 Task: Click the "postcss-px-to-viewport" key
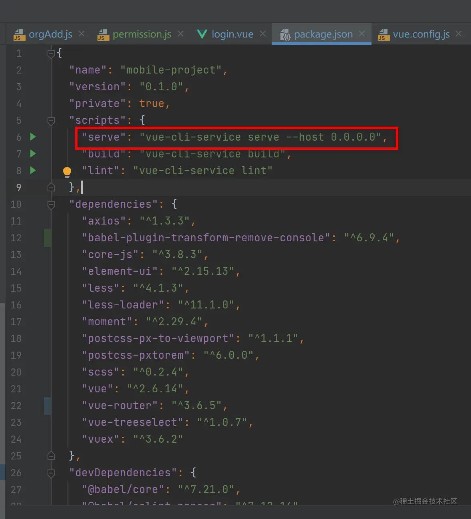coord(158,339)
